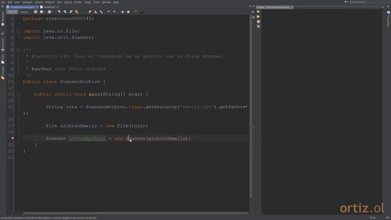This screenshot has width=391, height=220.
Task: Open the Window menu
Action: pyautogui.click(x=106, y=2)
